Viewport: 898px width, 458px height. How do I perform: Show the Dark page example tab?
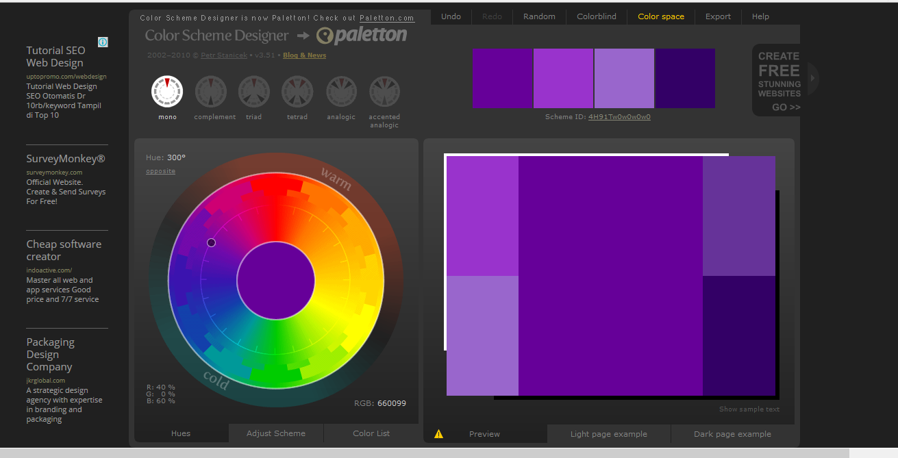coord(732,434)
